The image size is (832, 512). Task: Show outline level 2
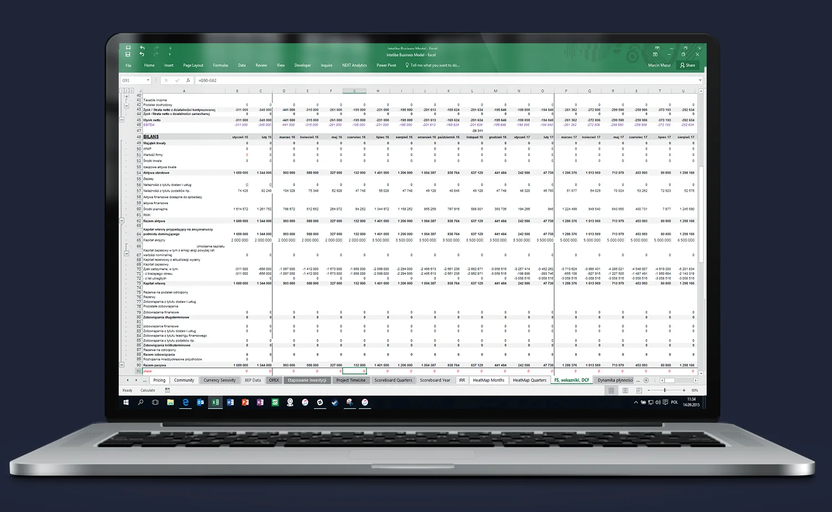(x=126, y=90)
